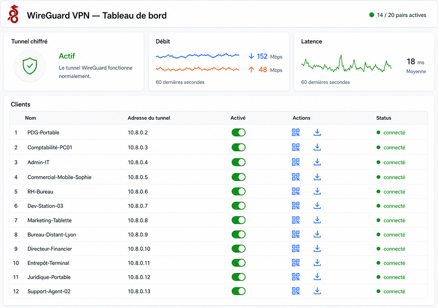Download config for RH-Bureau
The width and height of the screenshot is (438, 308).
click(317, 191)
